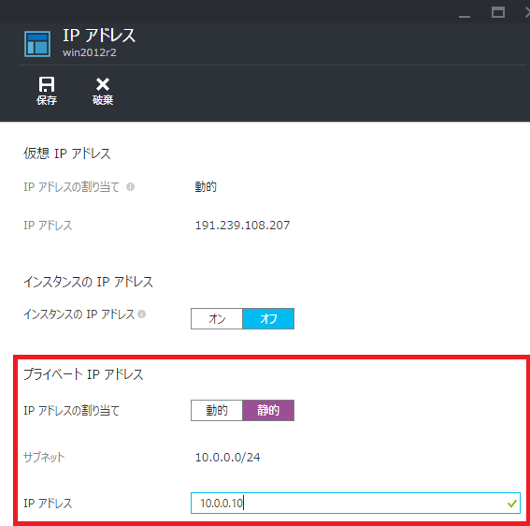Click the green validation checkmark

coord(512,504)
